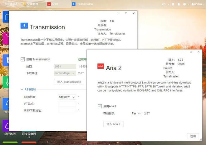Click the TerraMaster logo in top bar
The width and height of the screenshot is (206, 145).
pos(11,4)
